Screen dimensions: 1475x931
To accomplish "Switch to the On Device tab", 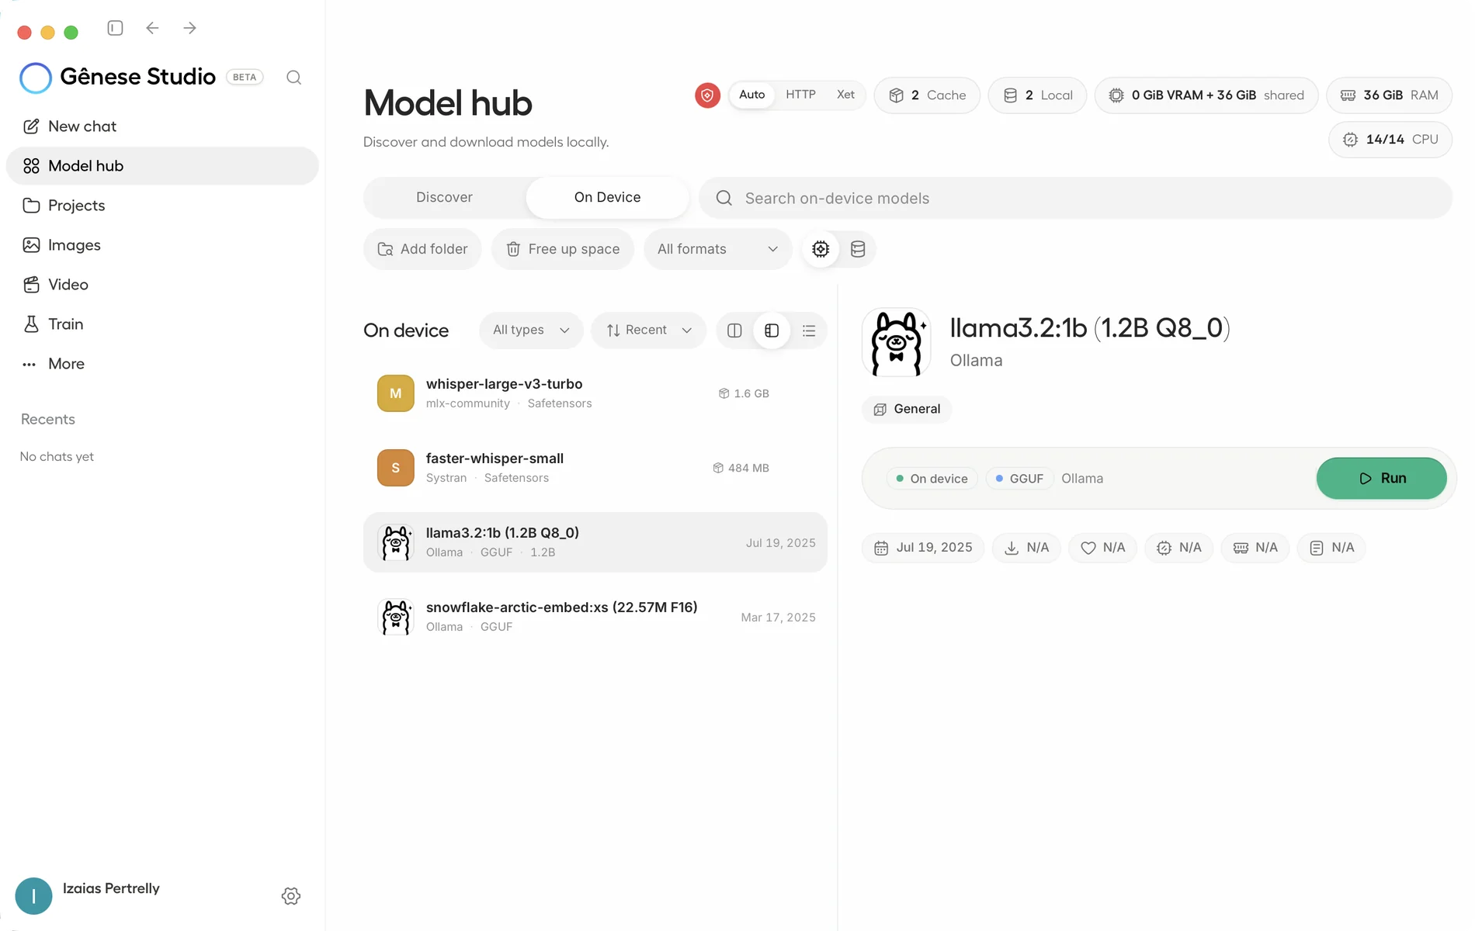I will pyautogui.click(x=607, y=198).
